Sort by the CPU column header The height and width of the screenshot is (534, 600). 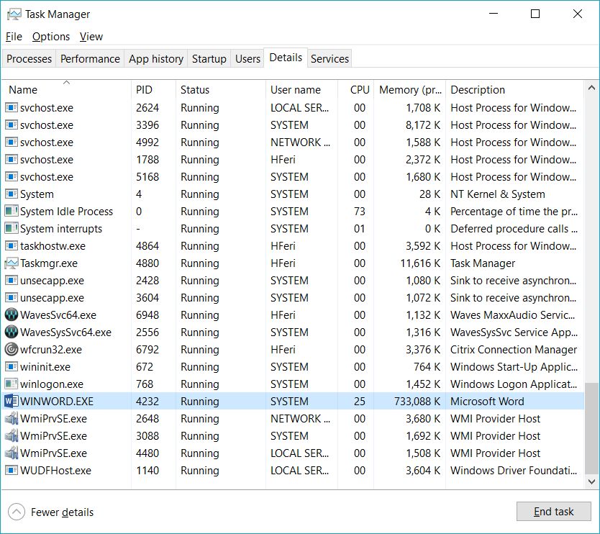click(356, 89)
